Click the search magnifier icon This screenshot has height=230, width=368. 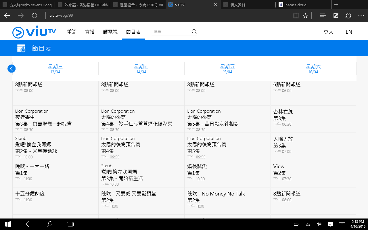coord(194,32)
